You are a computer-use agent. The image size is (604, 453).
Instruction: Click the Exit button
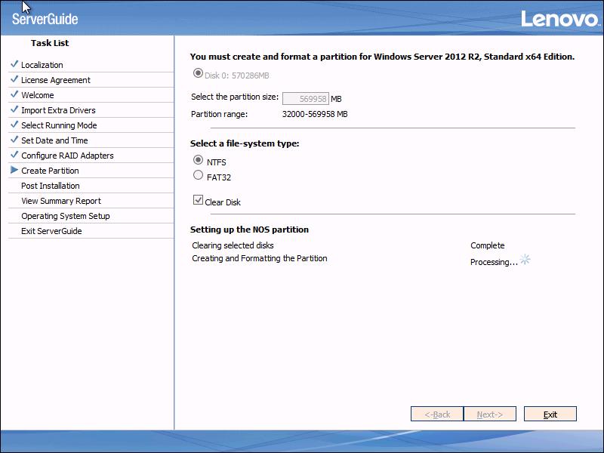click(x=550, y=414)
